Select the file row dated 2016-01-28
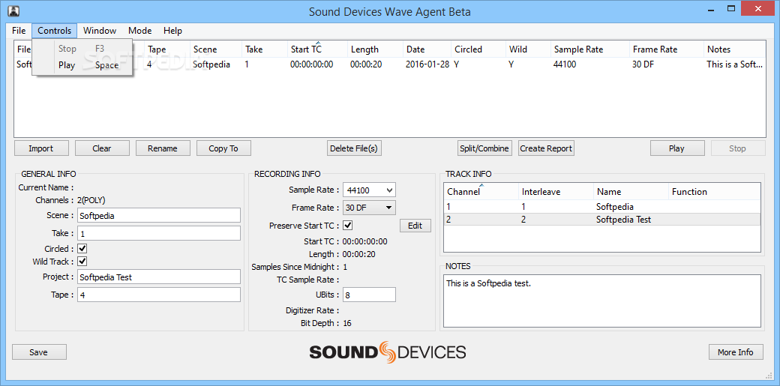 [390, 64]
